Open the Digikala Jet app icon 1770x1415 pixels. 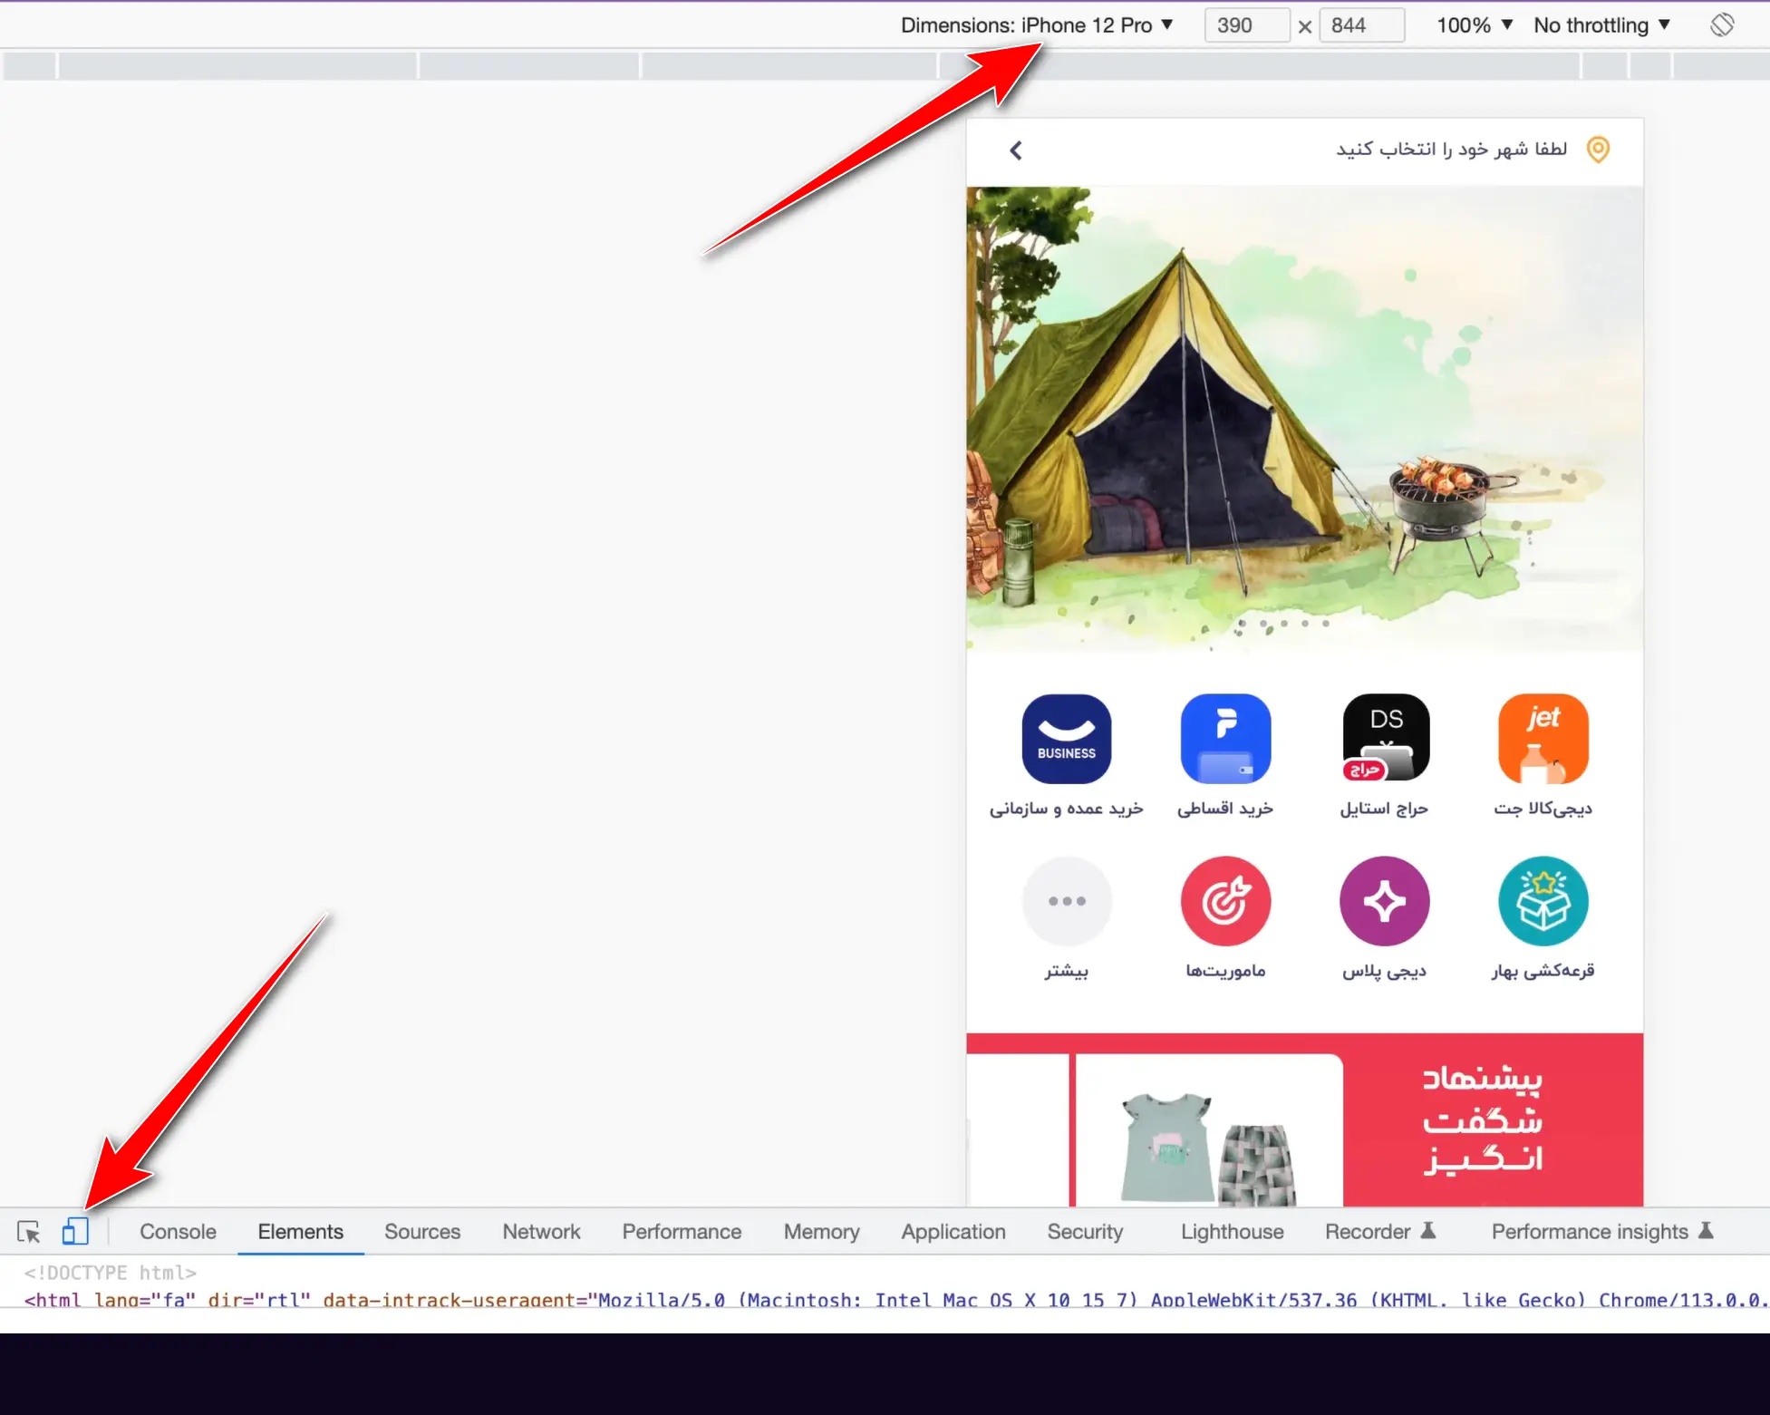1543,739
